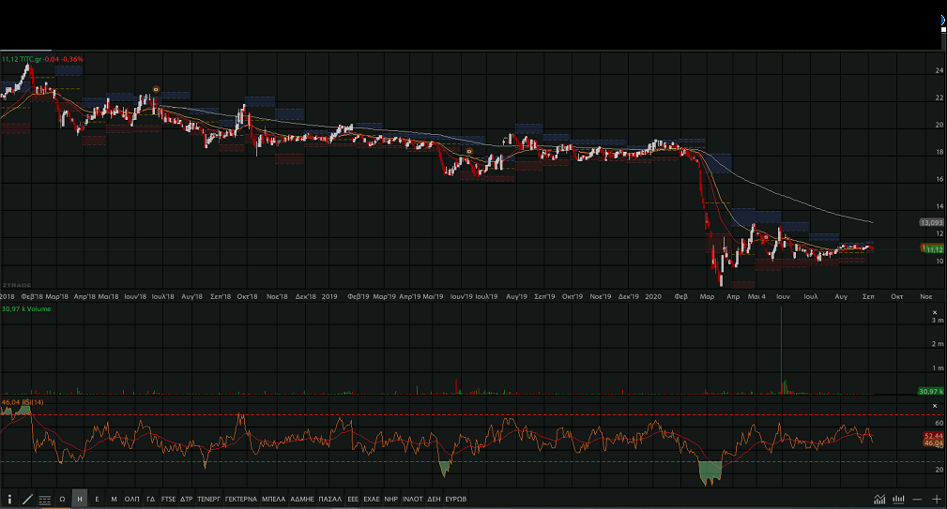Open the list layout icon
This screenshot has height=509, width=947.
[x=45, y=499]
